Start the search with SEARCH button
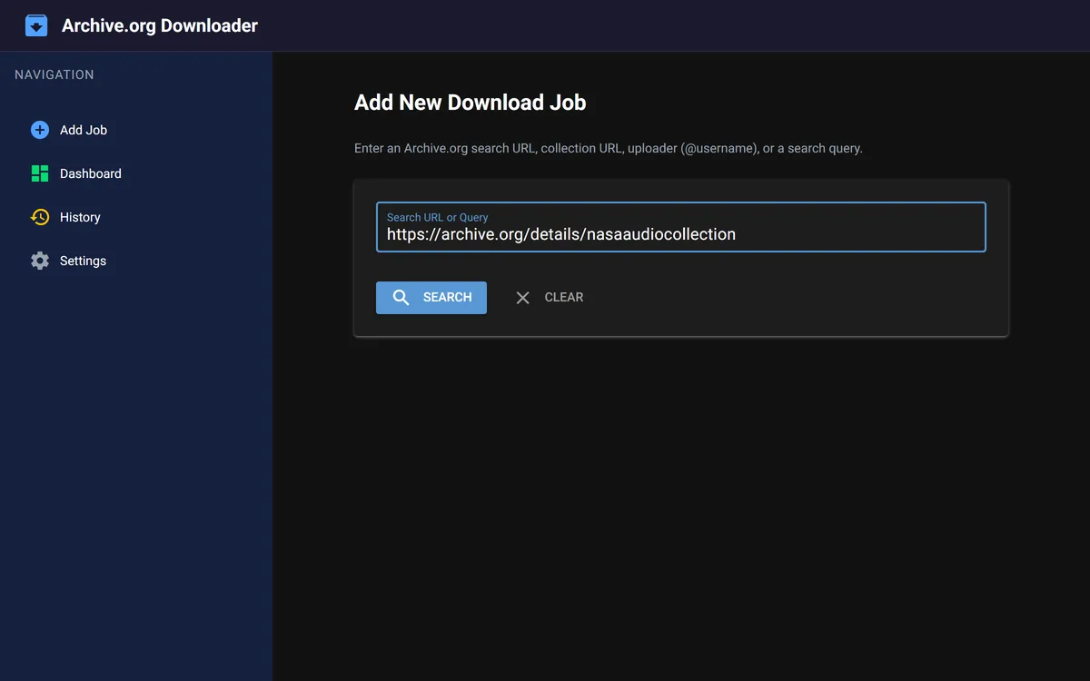Screen dimensions: 1090x681 point(431,297)
